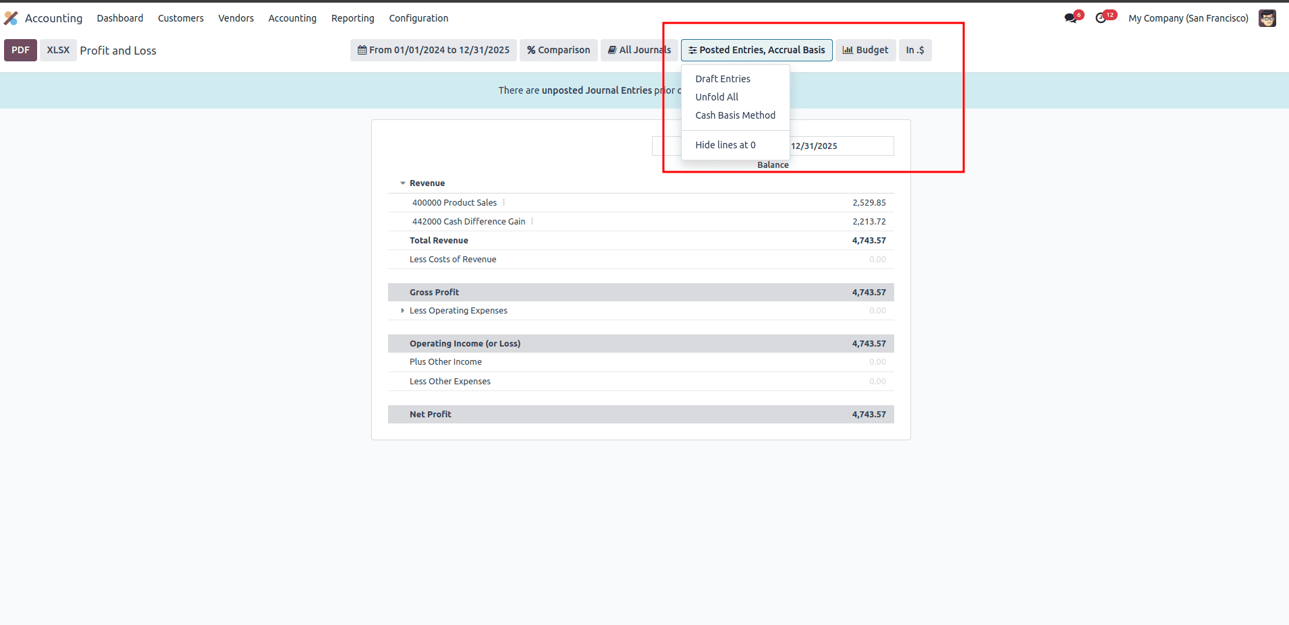Close the Posted Entries, Accrual Basis dropdown
Viewport: 1289px width, 625px height.
pyautogui.click(x=757, y=50)
